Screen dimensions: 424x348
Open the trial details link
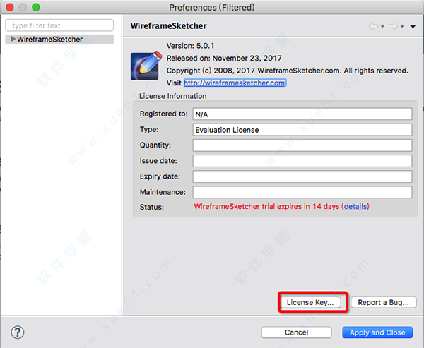[x=355, y=206]
